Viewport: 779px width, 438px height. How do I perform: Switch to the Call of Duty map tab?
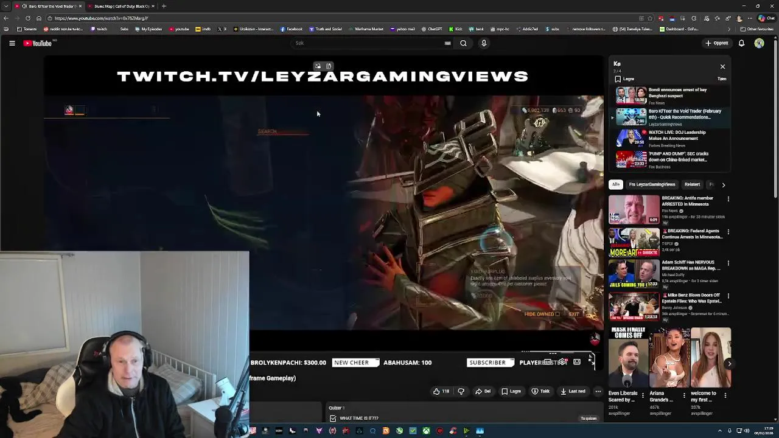click(121, 6)
